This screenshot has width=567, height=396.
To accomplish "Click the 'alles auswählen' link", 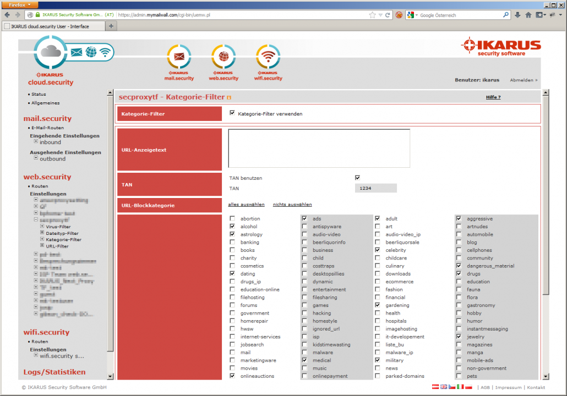I will 246,205.
